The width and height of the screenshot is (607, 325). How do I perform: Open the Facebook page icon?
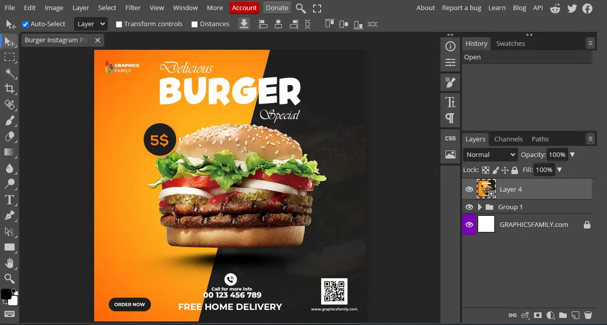click(x=587, y=8)
